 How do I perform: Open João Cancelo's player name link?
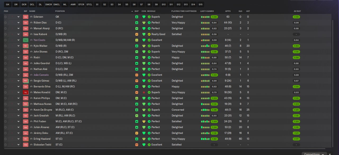click(41, 75)
